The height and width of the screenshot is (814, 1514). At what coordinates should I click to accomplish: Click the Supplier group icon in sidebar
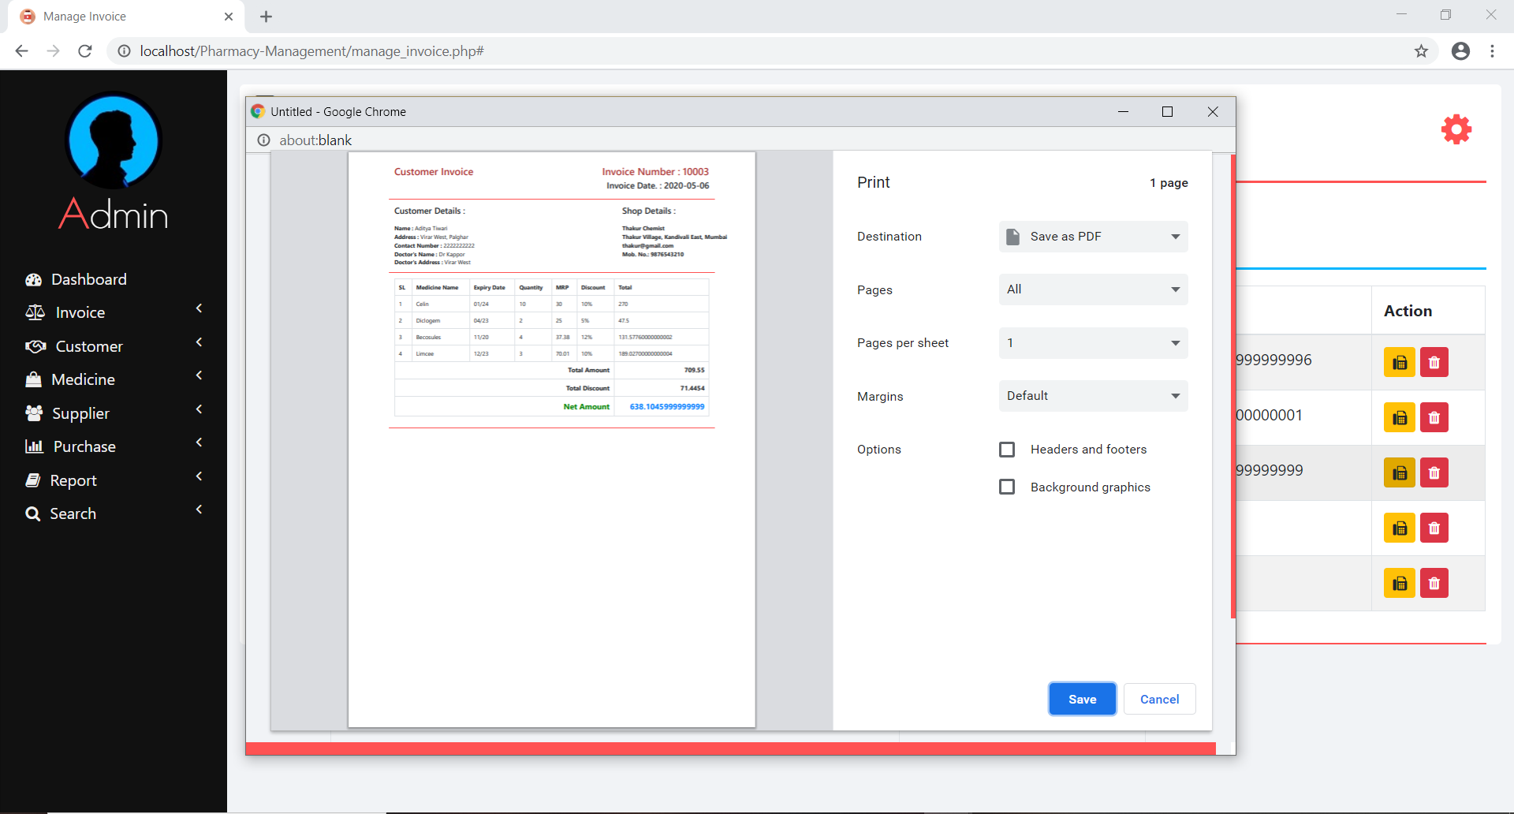pyautogui.click(x=34, y=413)
